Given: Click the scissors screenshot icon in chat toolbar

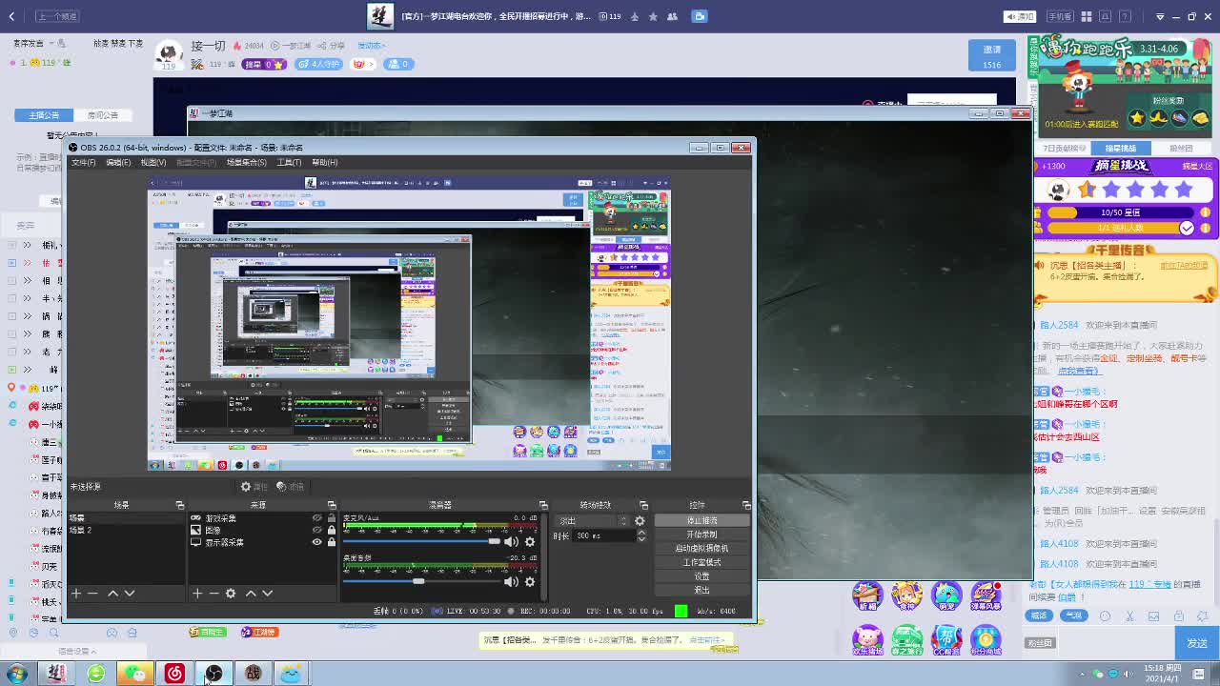Looking at the screenshot, I should pyautogui.click(x=1129, y=615).
